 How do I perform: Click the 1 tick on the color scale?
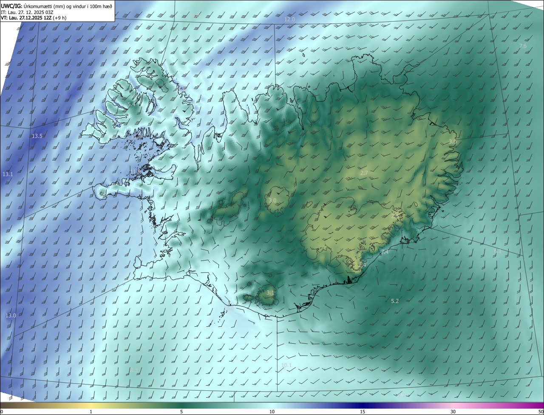[x=91, y=412]
